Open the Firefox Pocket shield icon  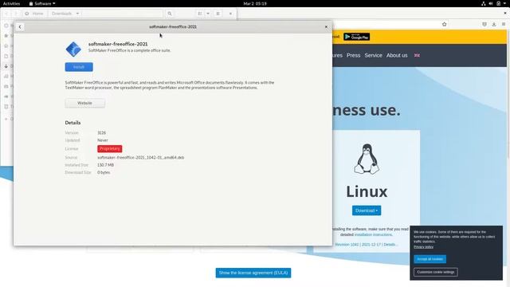click(484, 25)
